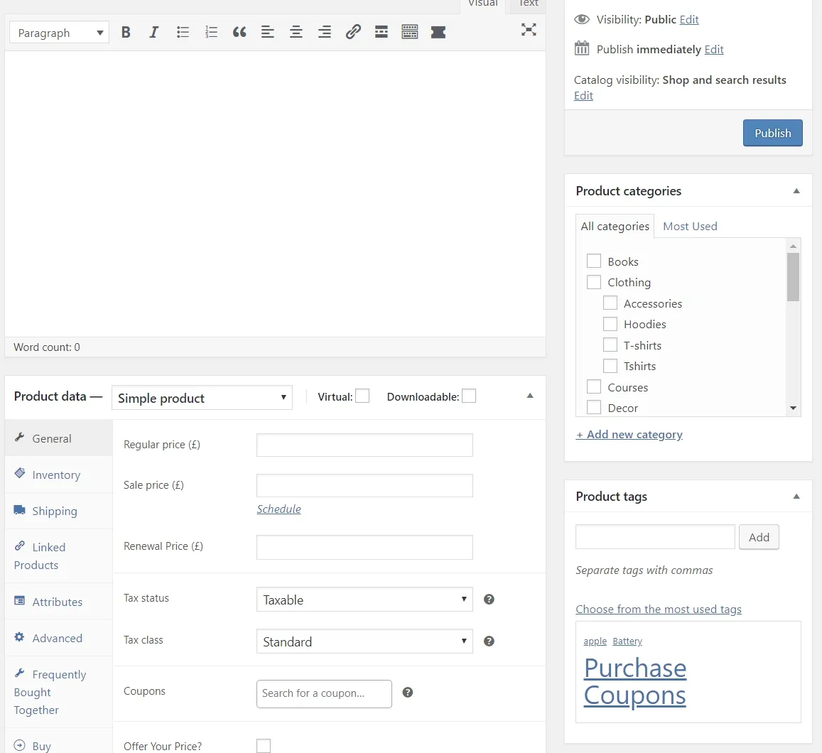Collapse the Product data panel

[x=530, y=396]
